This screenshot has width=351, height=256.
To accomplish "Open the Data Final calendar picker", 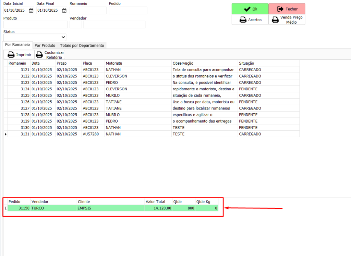I will [x=64, y=10].
